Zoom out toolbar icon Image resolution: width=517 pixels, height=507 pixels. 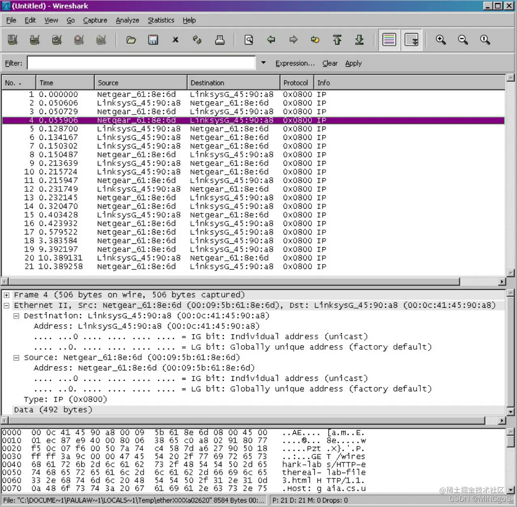point(463,40)
